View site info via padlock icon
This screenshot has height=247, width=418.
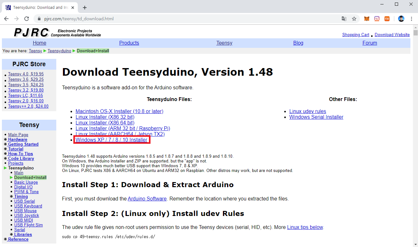(39, 19)
